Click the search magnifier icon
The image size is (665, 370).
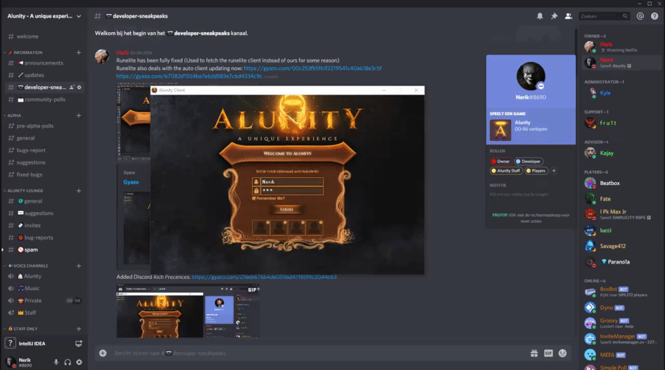[x=624, y=16]
